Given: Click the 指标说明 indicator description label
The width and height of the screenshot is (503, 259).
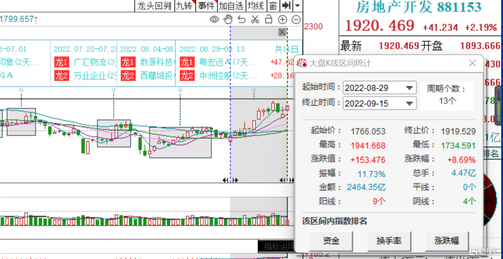Looking at the screenshot, I should tap(277, 246).
